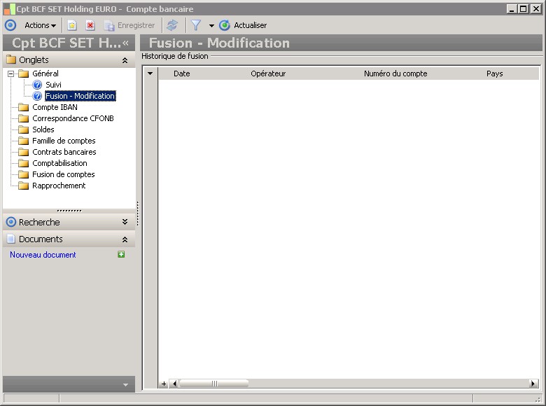The image size is (546, 406).
Task: Open the filter options dropdown arrow
Action: tap(211, 25)
